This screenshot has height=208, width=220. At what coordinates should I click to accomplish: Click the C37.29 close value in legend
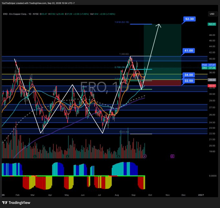[69, 14]
